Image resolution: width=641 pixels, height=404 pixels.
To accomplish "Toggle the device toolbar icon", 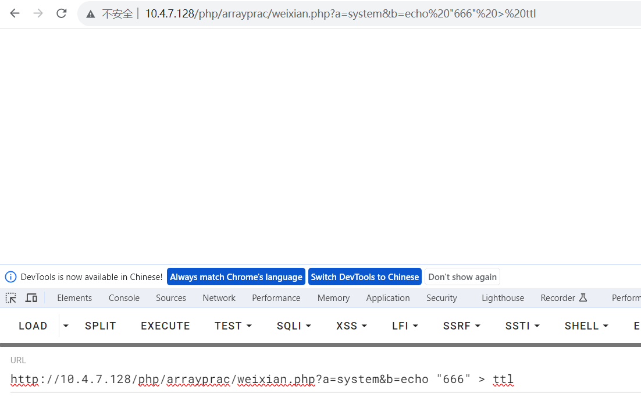I will (x=31, y=298).
